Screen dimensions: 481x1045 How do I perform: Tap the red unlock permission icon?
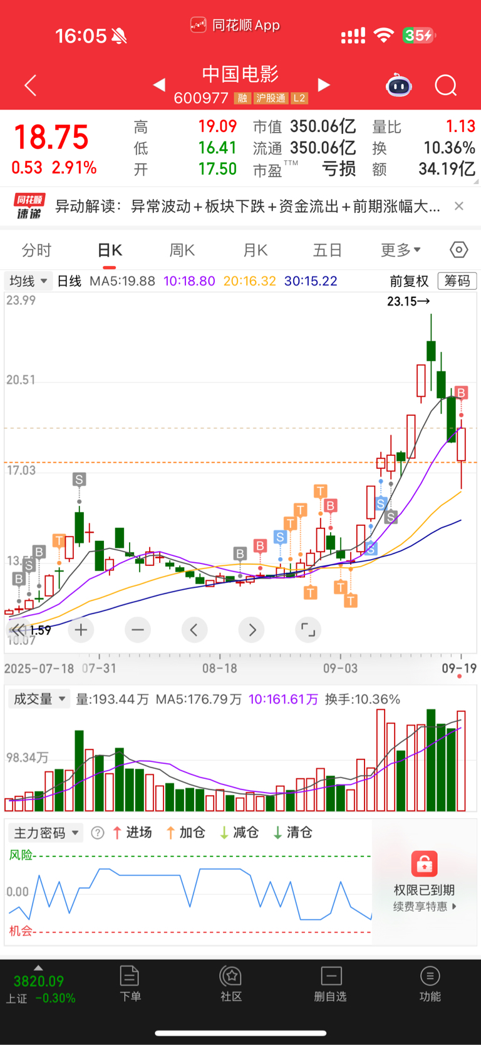click(424, 864)
